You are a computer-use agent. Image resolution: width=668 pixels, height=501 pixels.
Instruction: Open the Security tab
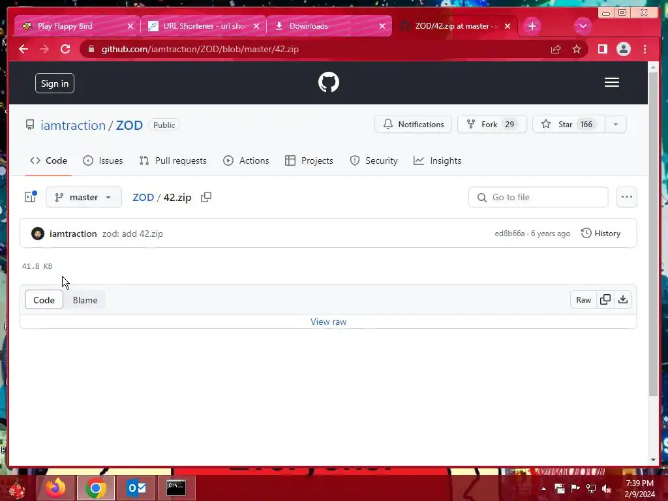pos(374,160)
